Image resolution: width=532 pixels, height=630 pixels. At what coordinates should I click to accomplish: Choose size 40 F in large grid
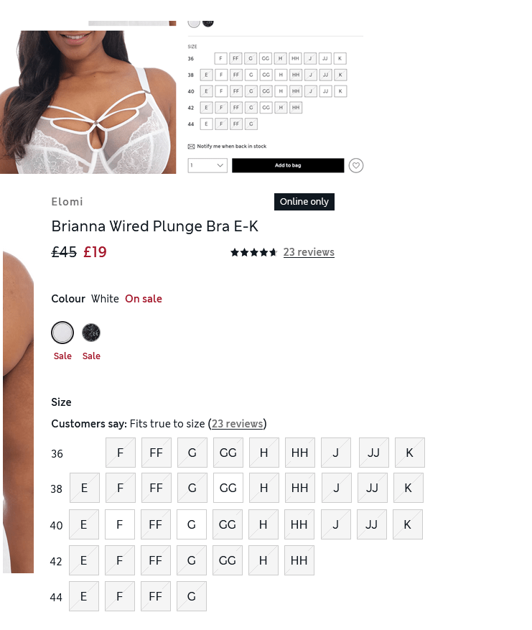(120, 524)
